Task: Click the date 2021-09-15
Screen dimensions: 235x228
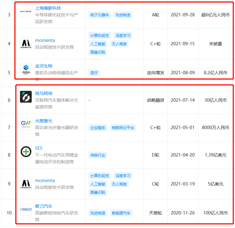Action: coord(183,44)
